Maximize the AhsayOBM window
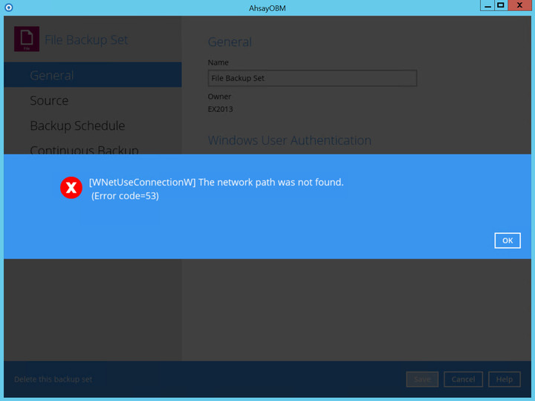Viewport: 535px width, 401px height. 501,5
